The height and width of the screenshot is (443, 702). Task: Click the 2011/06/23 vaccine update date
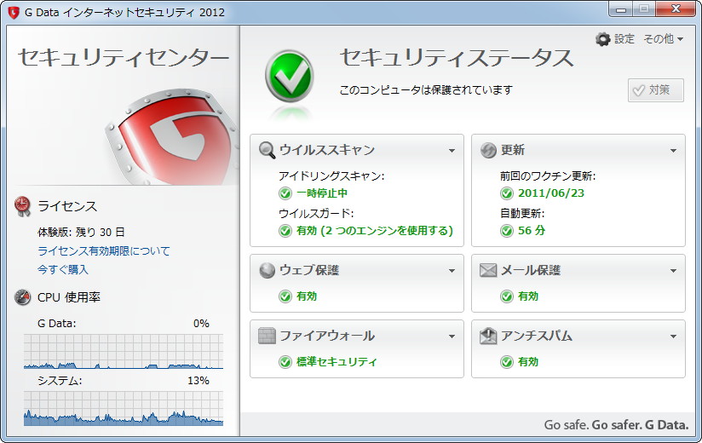pos(551,193)
